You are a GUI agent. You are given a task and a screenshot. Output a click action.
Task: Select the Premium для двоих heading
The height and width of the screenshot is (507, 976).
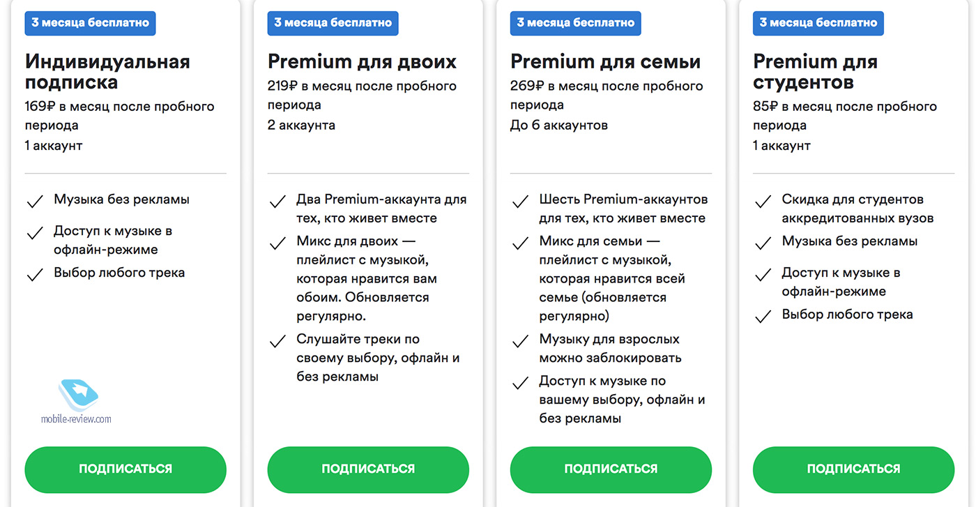coord(362,62)
